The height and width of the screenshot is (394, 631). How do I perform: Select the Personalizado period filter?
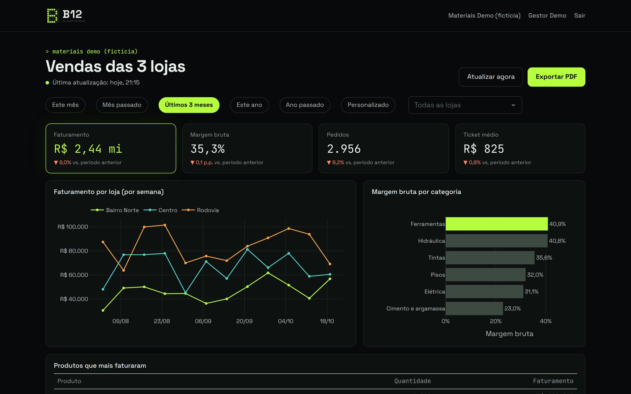click(x=368, y=105)
